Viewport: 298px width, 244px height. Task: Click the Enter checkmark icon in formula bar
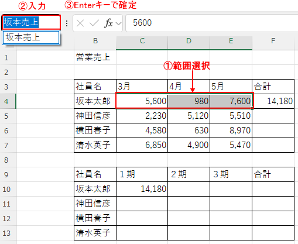tap(94, 23)
